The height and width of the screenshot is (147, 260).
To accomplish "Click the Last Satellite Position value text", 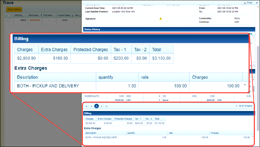I will coord(123,12).
